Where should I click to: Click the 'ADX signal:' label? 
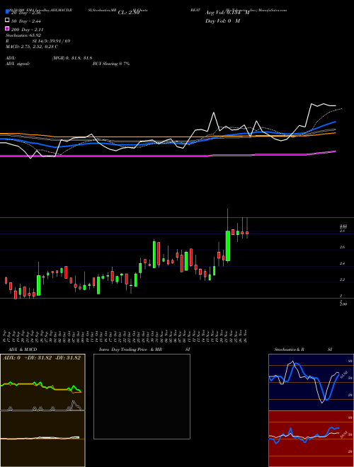point(18,64)
